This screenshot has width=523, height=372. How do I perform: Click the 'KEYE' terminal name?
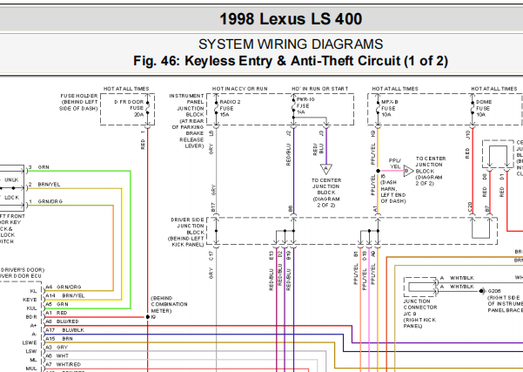click(x=30, y=300)
